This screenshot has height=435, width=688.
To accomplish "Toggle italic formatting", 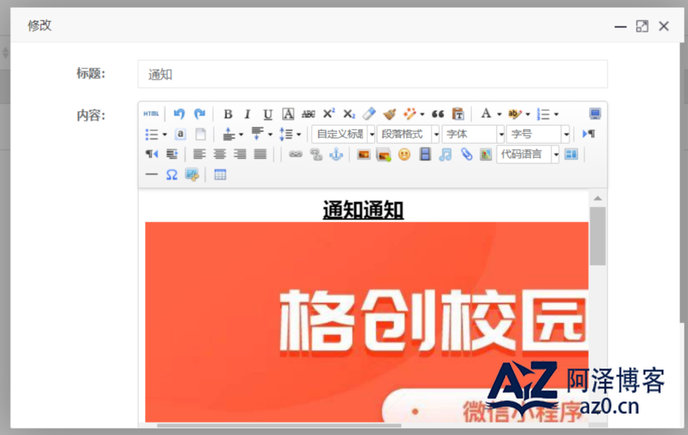I will point(247,114).
